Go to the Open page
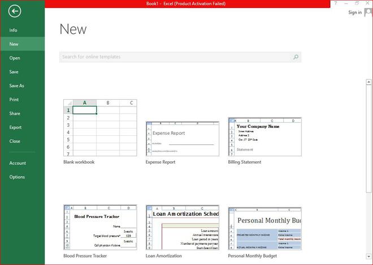Viewport: 373px width, 265px height. (23, 58)
